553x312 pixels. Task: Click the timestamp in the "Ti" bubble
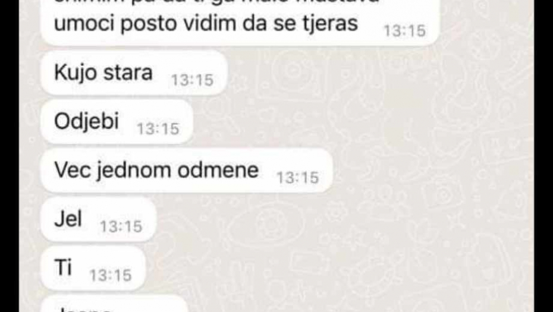pos(111,275)
